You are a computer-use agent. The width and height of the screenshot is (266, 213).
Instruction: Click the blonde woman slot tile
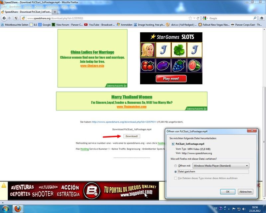pos(148,50)
